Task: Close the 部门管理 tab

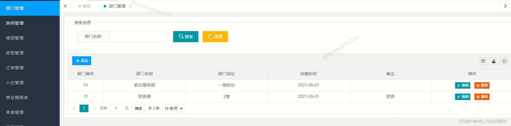Action: click(x=130, y=6)
